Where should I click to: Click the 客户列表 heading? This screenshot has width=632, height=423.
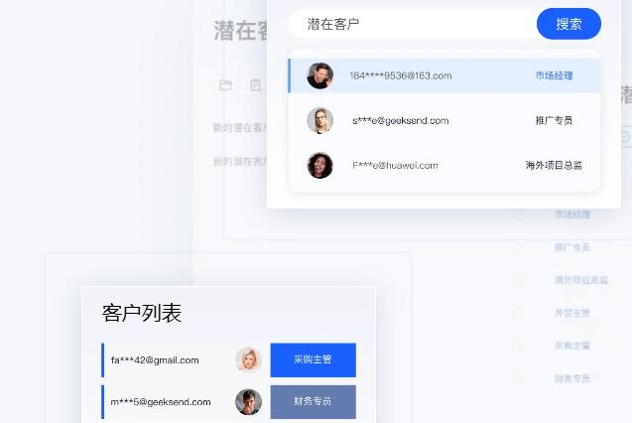tap(142, 313)
